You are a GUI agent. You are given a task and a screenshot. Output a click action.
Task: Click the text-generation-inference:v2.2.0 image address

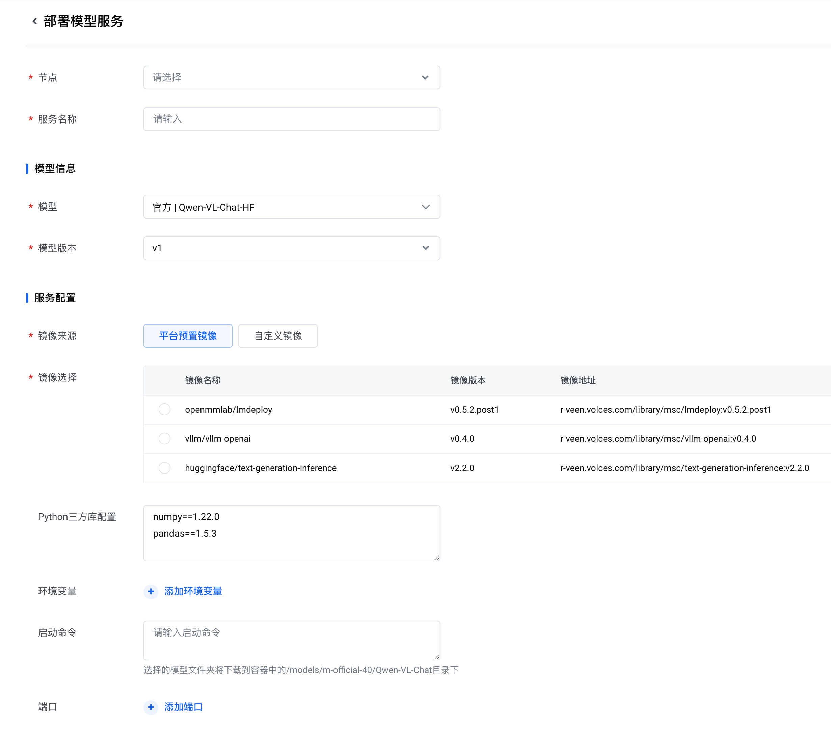(x=685, y=468)
